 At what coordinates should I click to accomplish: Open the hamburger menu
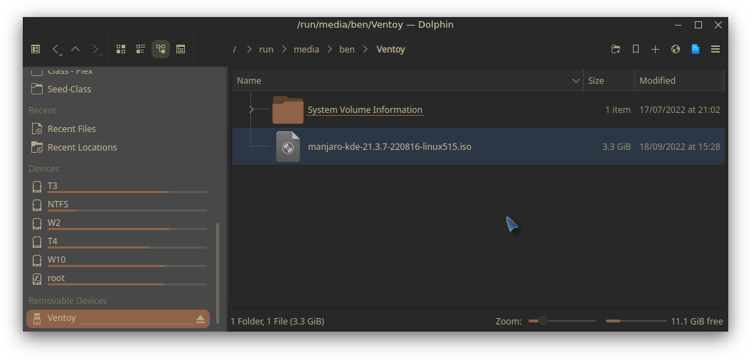(715, 49)
